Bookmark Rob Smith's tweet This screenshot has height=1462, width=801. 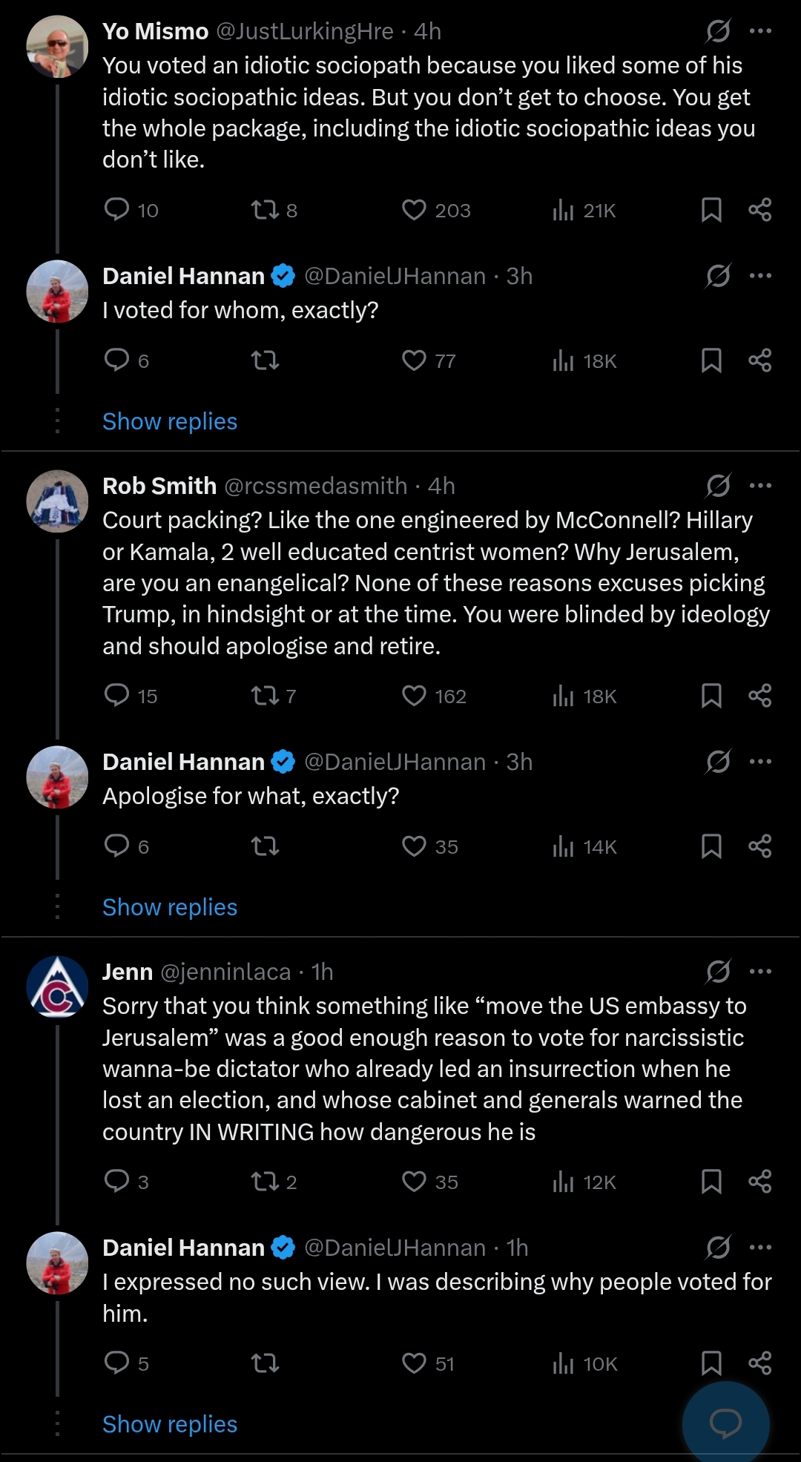pyautogui.click(x=711, y=696)
